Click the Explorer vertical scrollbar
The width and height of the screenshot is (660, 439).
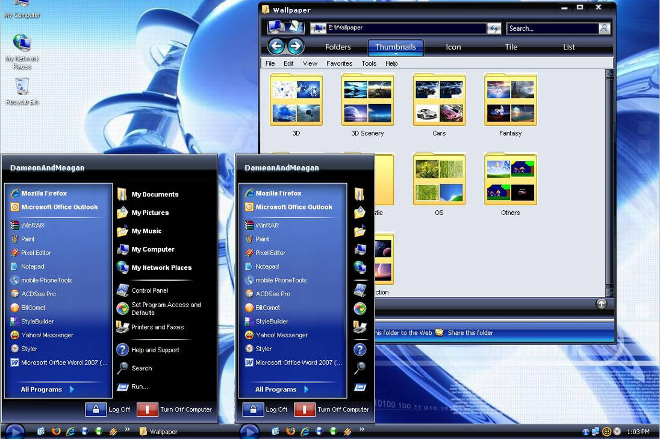point(609,181)
